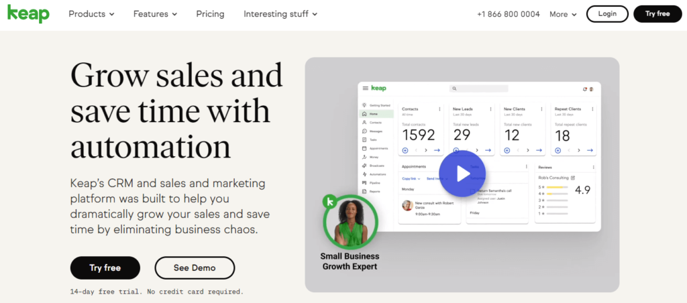The image size is (687, 303).
Task: Expand the More dropdown in the header
Action: [563, 14]
